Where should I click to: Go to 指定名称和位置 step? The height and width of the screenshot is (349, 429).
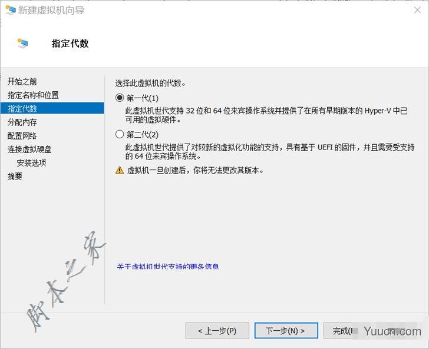tap(33, 95)
